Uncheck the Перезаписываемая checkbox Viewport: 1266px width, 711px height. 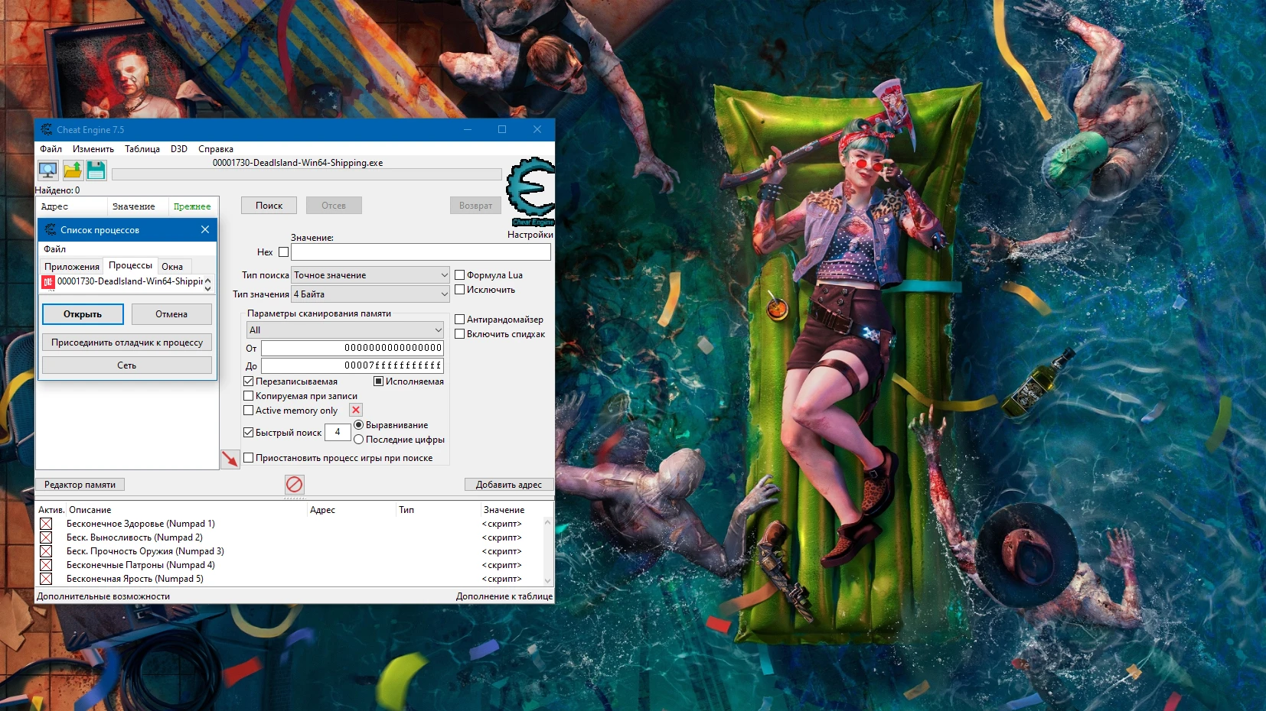click(x=249, y=380)
